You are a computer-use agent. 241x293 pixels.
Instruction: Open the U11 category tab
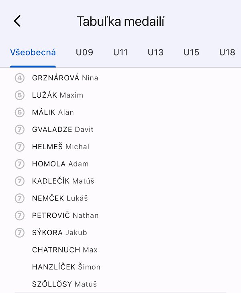click(x=120, y=52)
